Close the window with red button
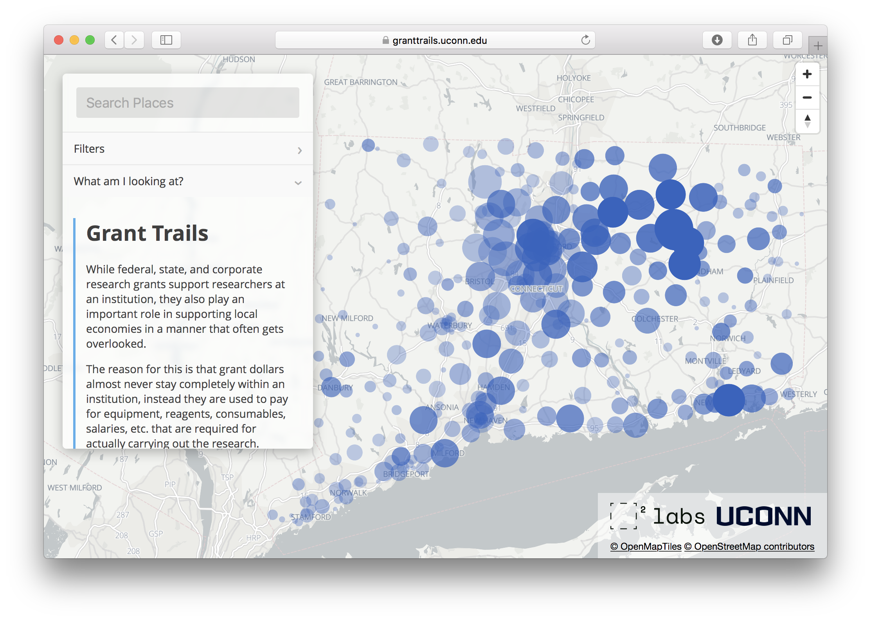 pyautogui.click(x=59, y=40)
